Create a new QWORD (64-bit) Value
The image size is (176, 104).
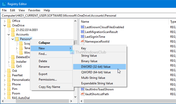pos(100,72)
